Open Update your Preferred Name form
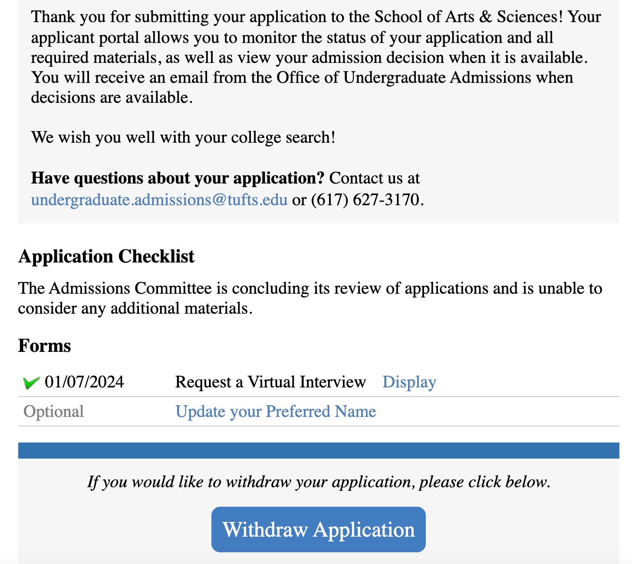This screenshot has height=564, width=632. pos(276,412)
